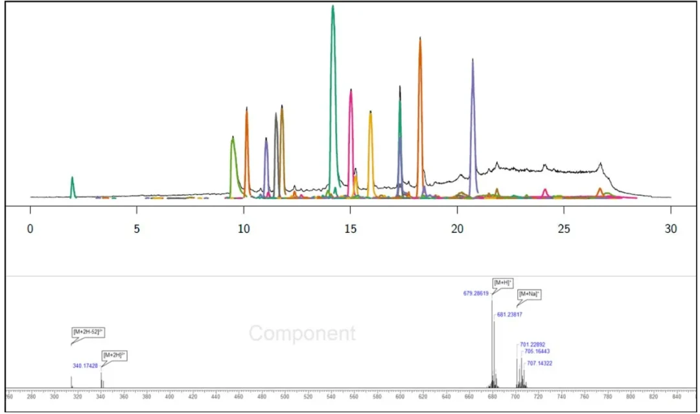This screenshot has height=414, width=700.
Task: Click the 840 tick on the m/z axis
Action: click(676, 396)
